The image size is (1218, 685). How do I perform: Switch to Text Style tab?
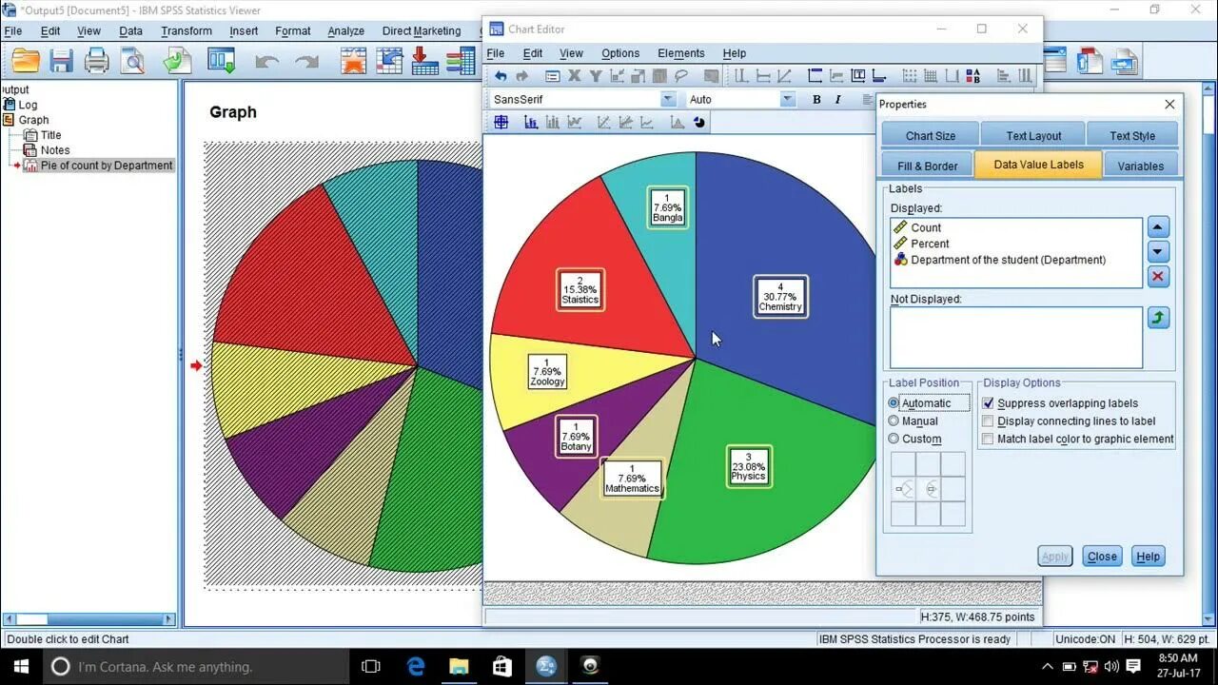tap(1132, 136)
